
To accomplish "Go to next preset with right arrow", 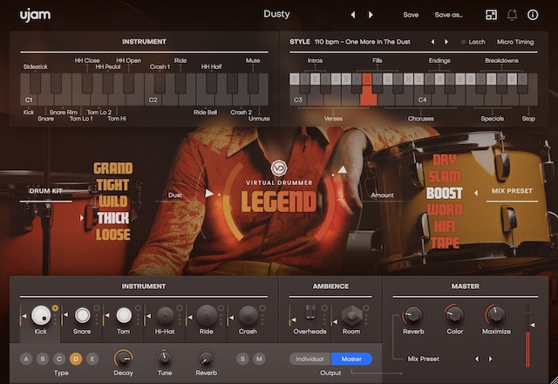I will coord(371,15).
